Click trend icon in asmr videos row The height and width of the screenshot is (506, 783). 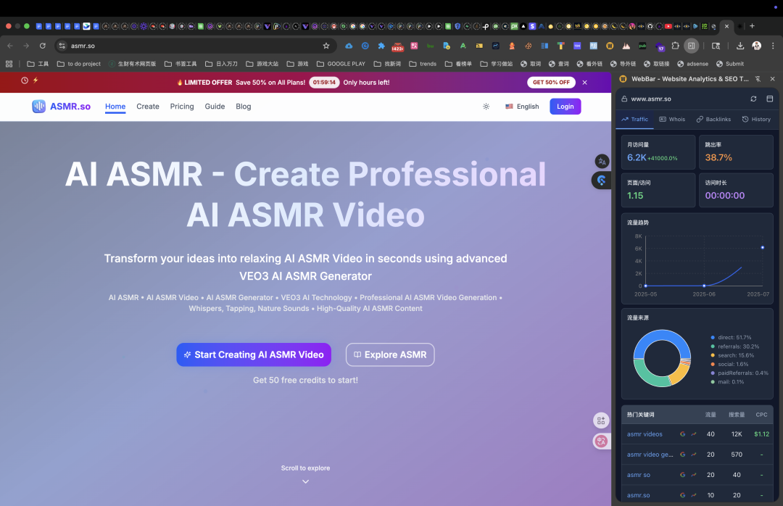tap(694, 434)
